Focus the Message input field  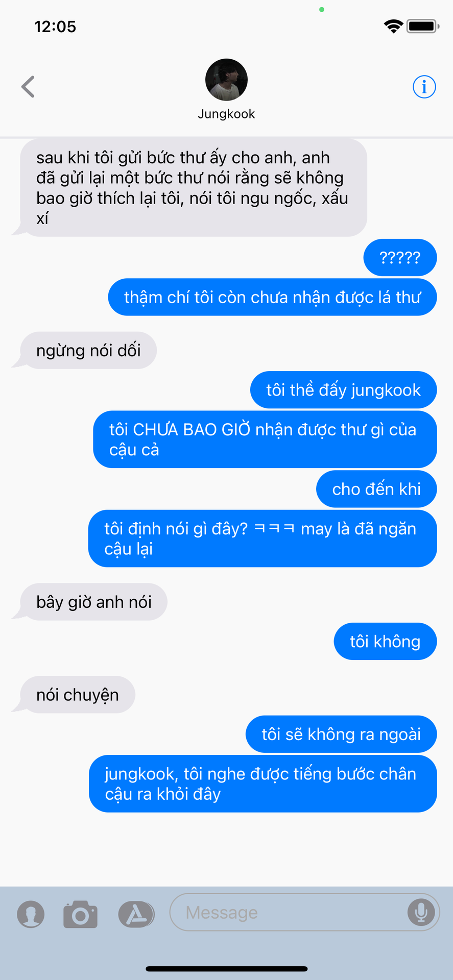click(x=304, y=912)
